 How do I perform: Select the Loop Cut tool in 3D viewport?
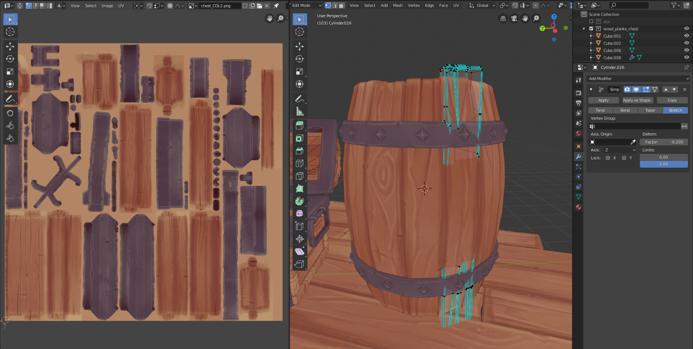tap(299, 164)
